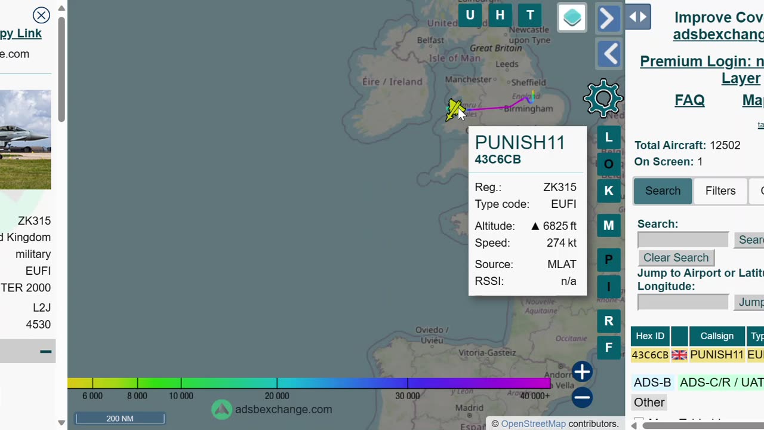Image resolution: width=764 pixels, height=430 pixels.
Task: Toggle the R map button
Action: click(x=609, y=321)
